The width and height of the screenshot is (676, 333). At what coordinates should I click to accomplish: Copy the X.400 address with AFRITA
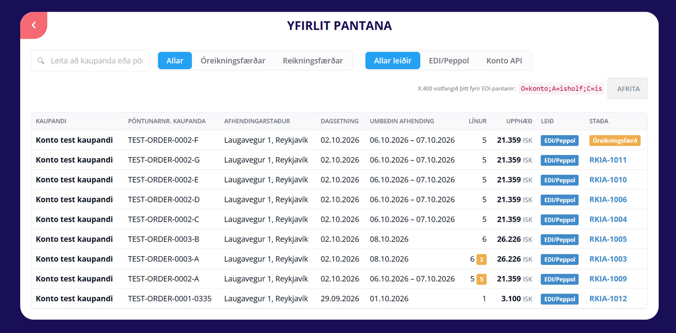point(628,89)
